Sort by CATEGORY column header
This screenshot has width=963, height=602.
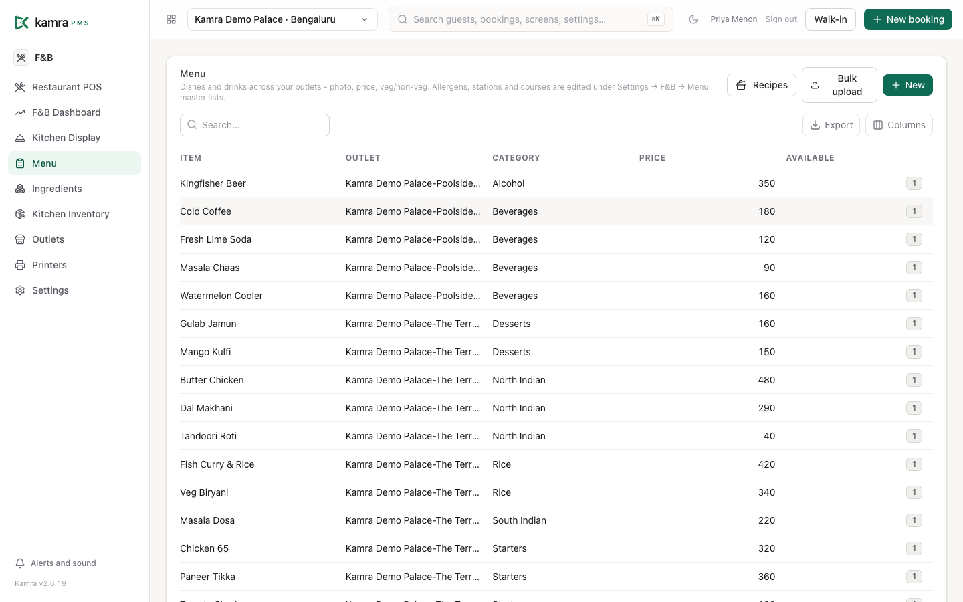tap(516, 158)
